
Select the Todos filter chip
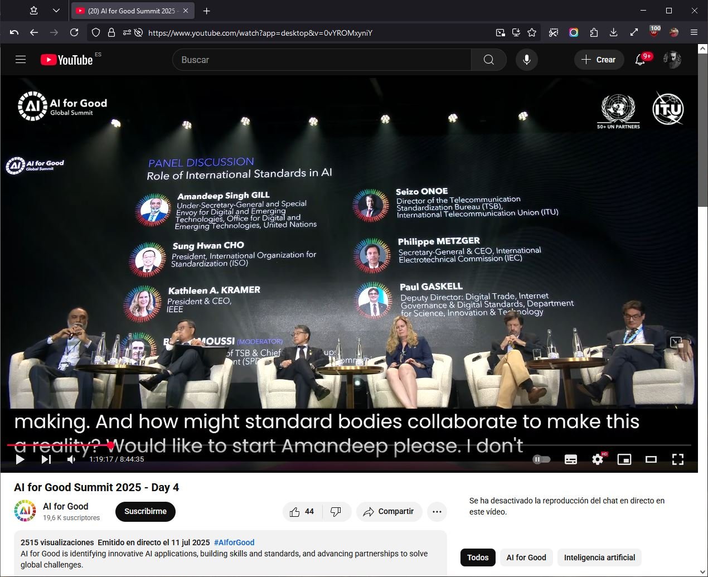(478, 557)
